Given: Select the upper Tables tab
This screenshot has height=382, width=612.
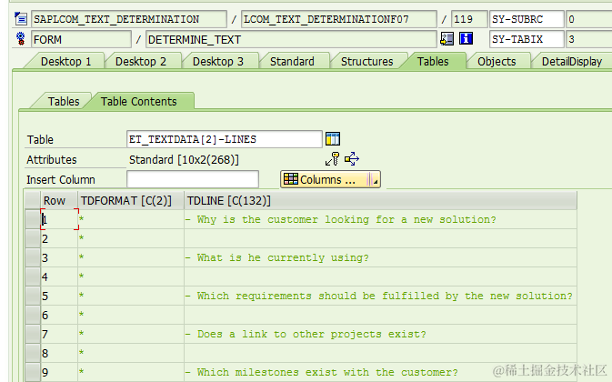Looking at the screenshot, I should tap(433, 62).
